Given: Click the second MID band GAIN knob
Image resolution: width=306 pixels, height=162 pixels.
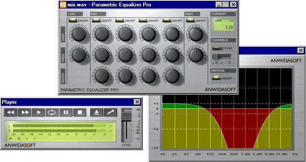Looking at the screenshot, I should (x=125, y=34).
